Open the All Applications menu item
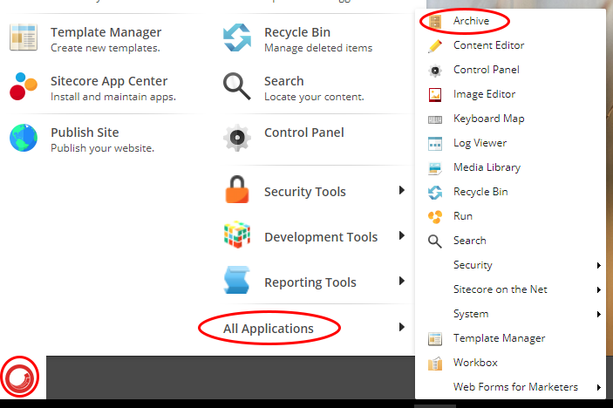 [x=269, y=329]
